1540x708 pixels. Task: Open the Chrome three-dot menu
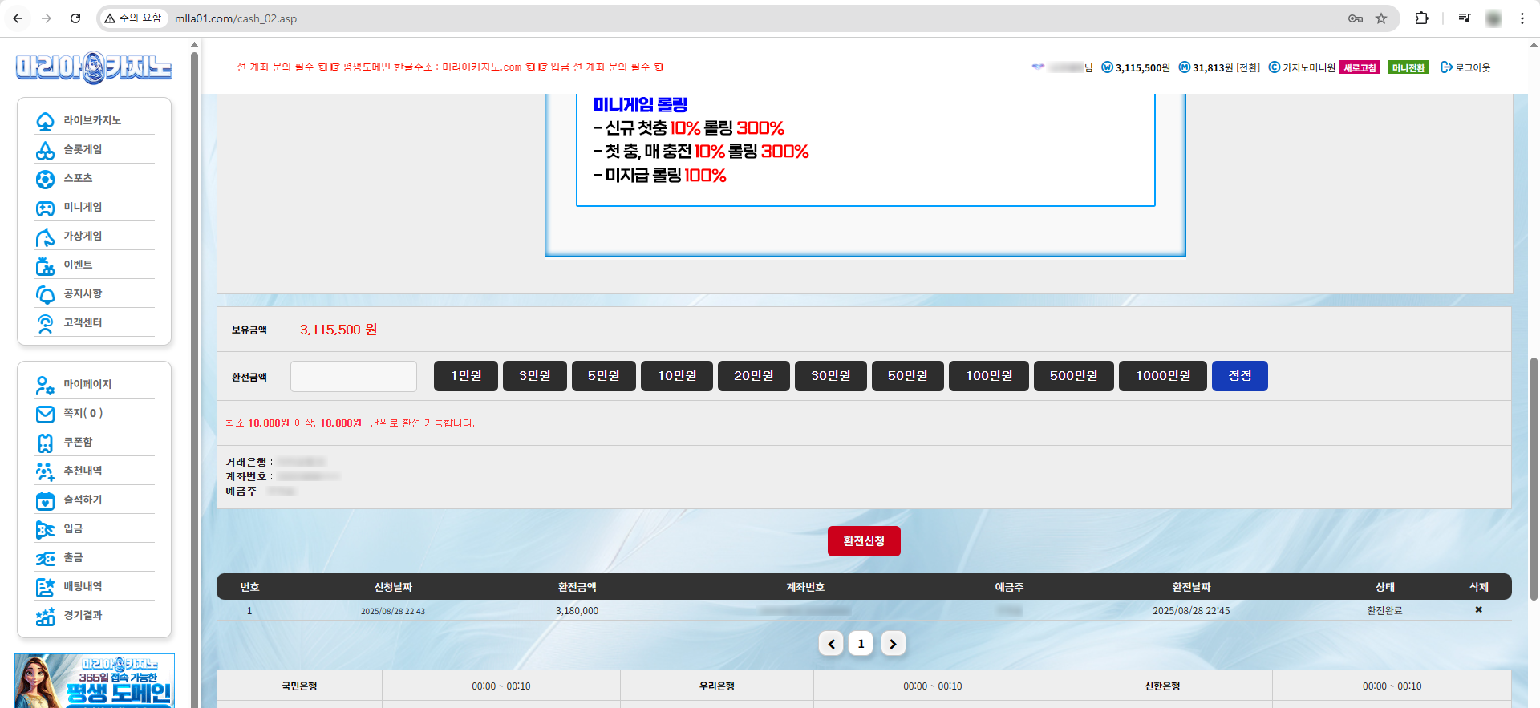[x=1522, y=18]
